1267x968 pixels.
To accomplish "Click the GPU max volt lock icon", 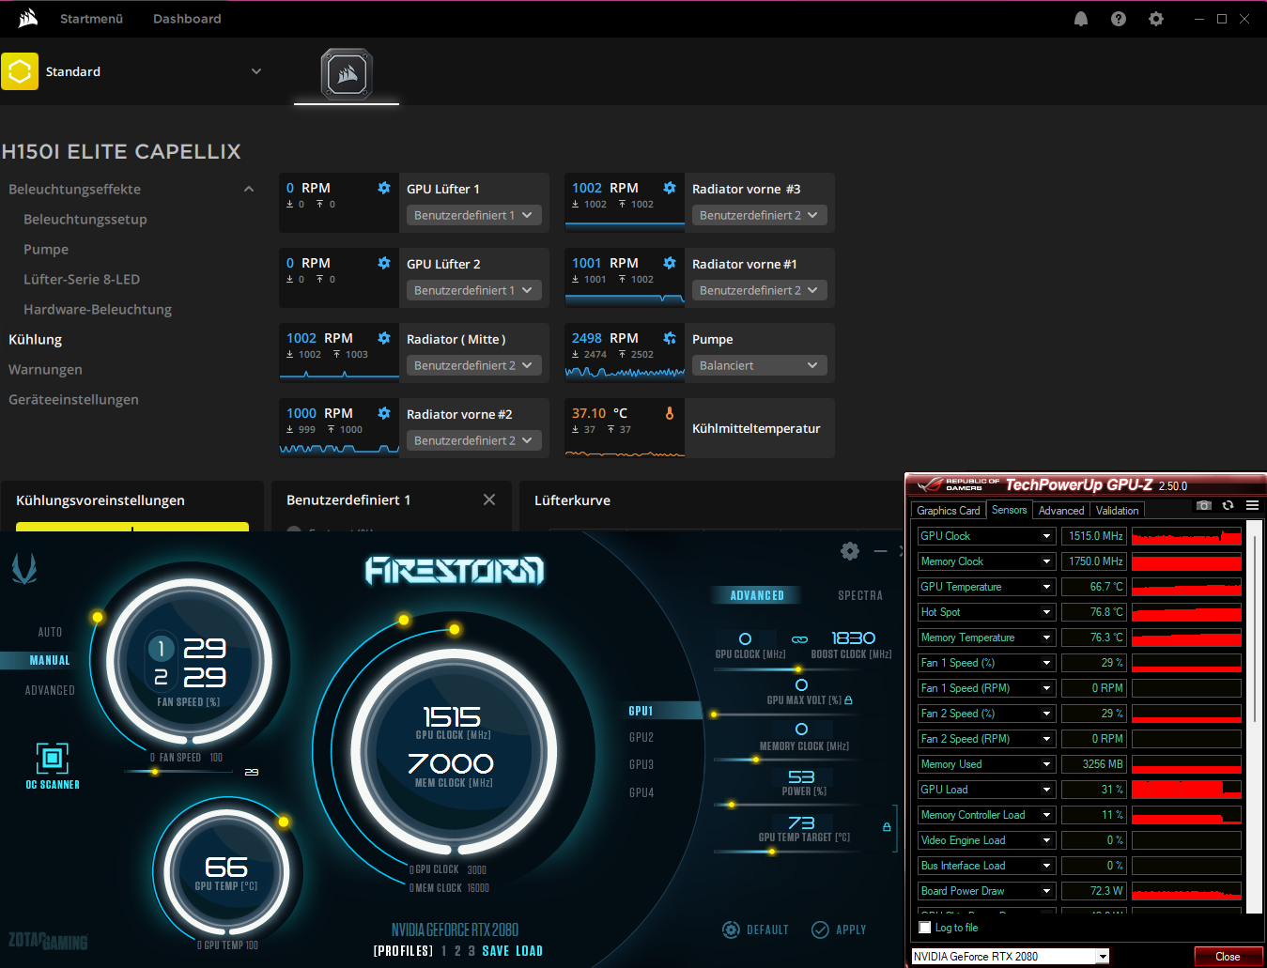I will tap(849, 700).
